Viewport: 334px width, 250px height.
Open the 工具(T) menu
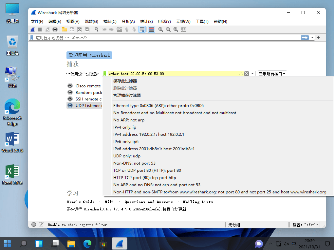202,22
